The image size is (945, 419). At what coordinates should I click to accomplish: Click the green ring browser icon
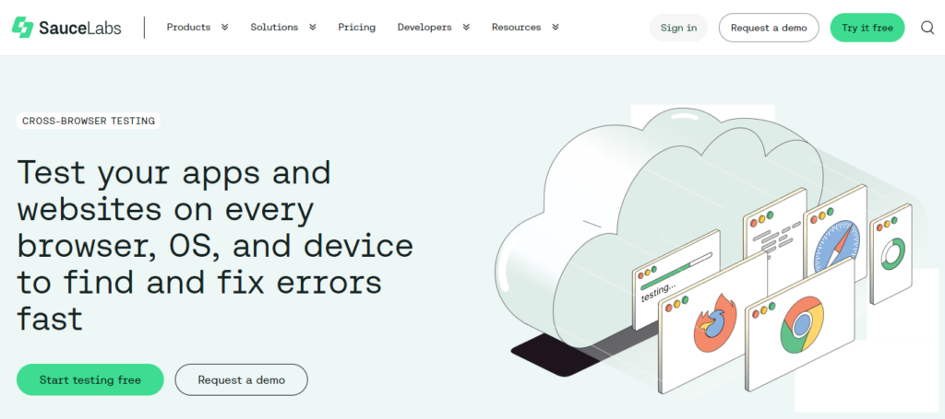[891, 253]
